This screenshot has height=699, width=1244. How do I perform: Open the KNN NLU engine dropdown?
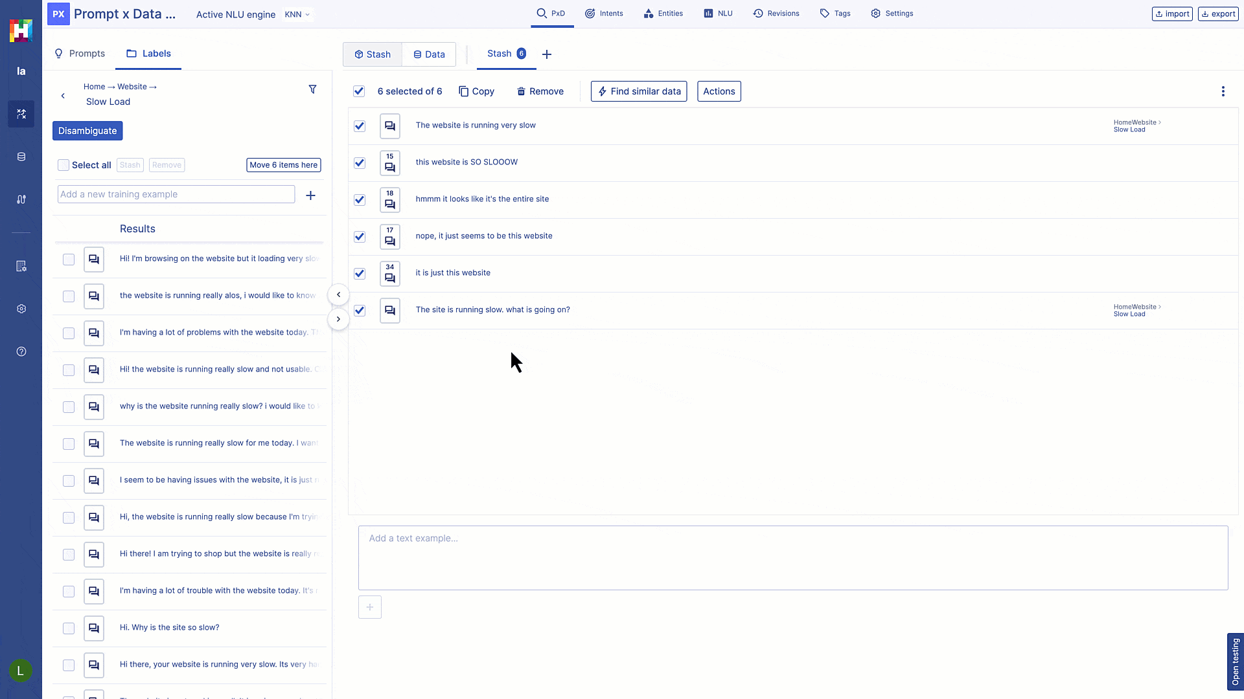click(297, 14)
